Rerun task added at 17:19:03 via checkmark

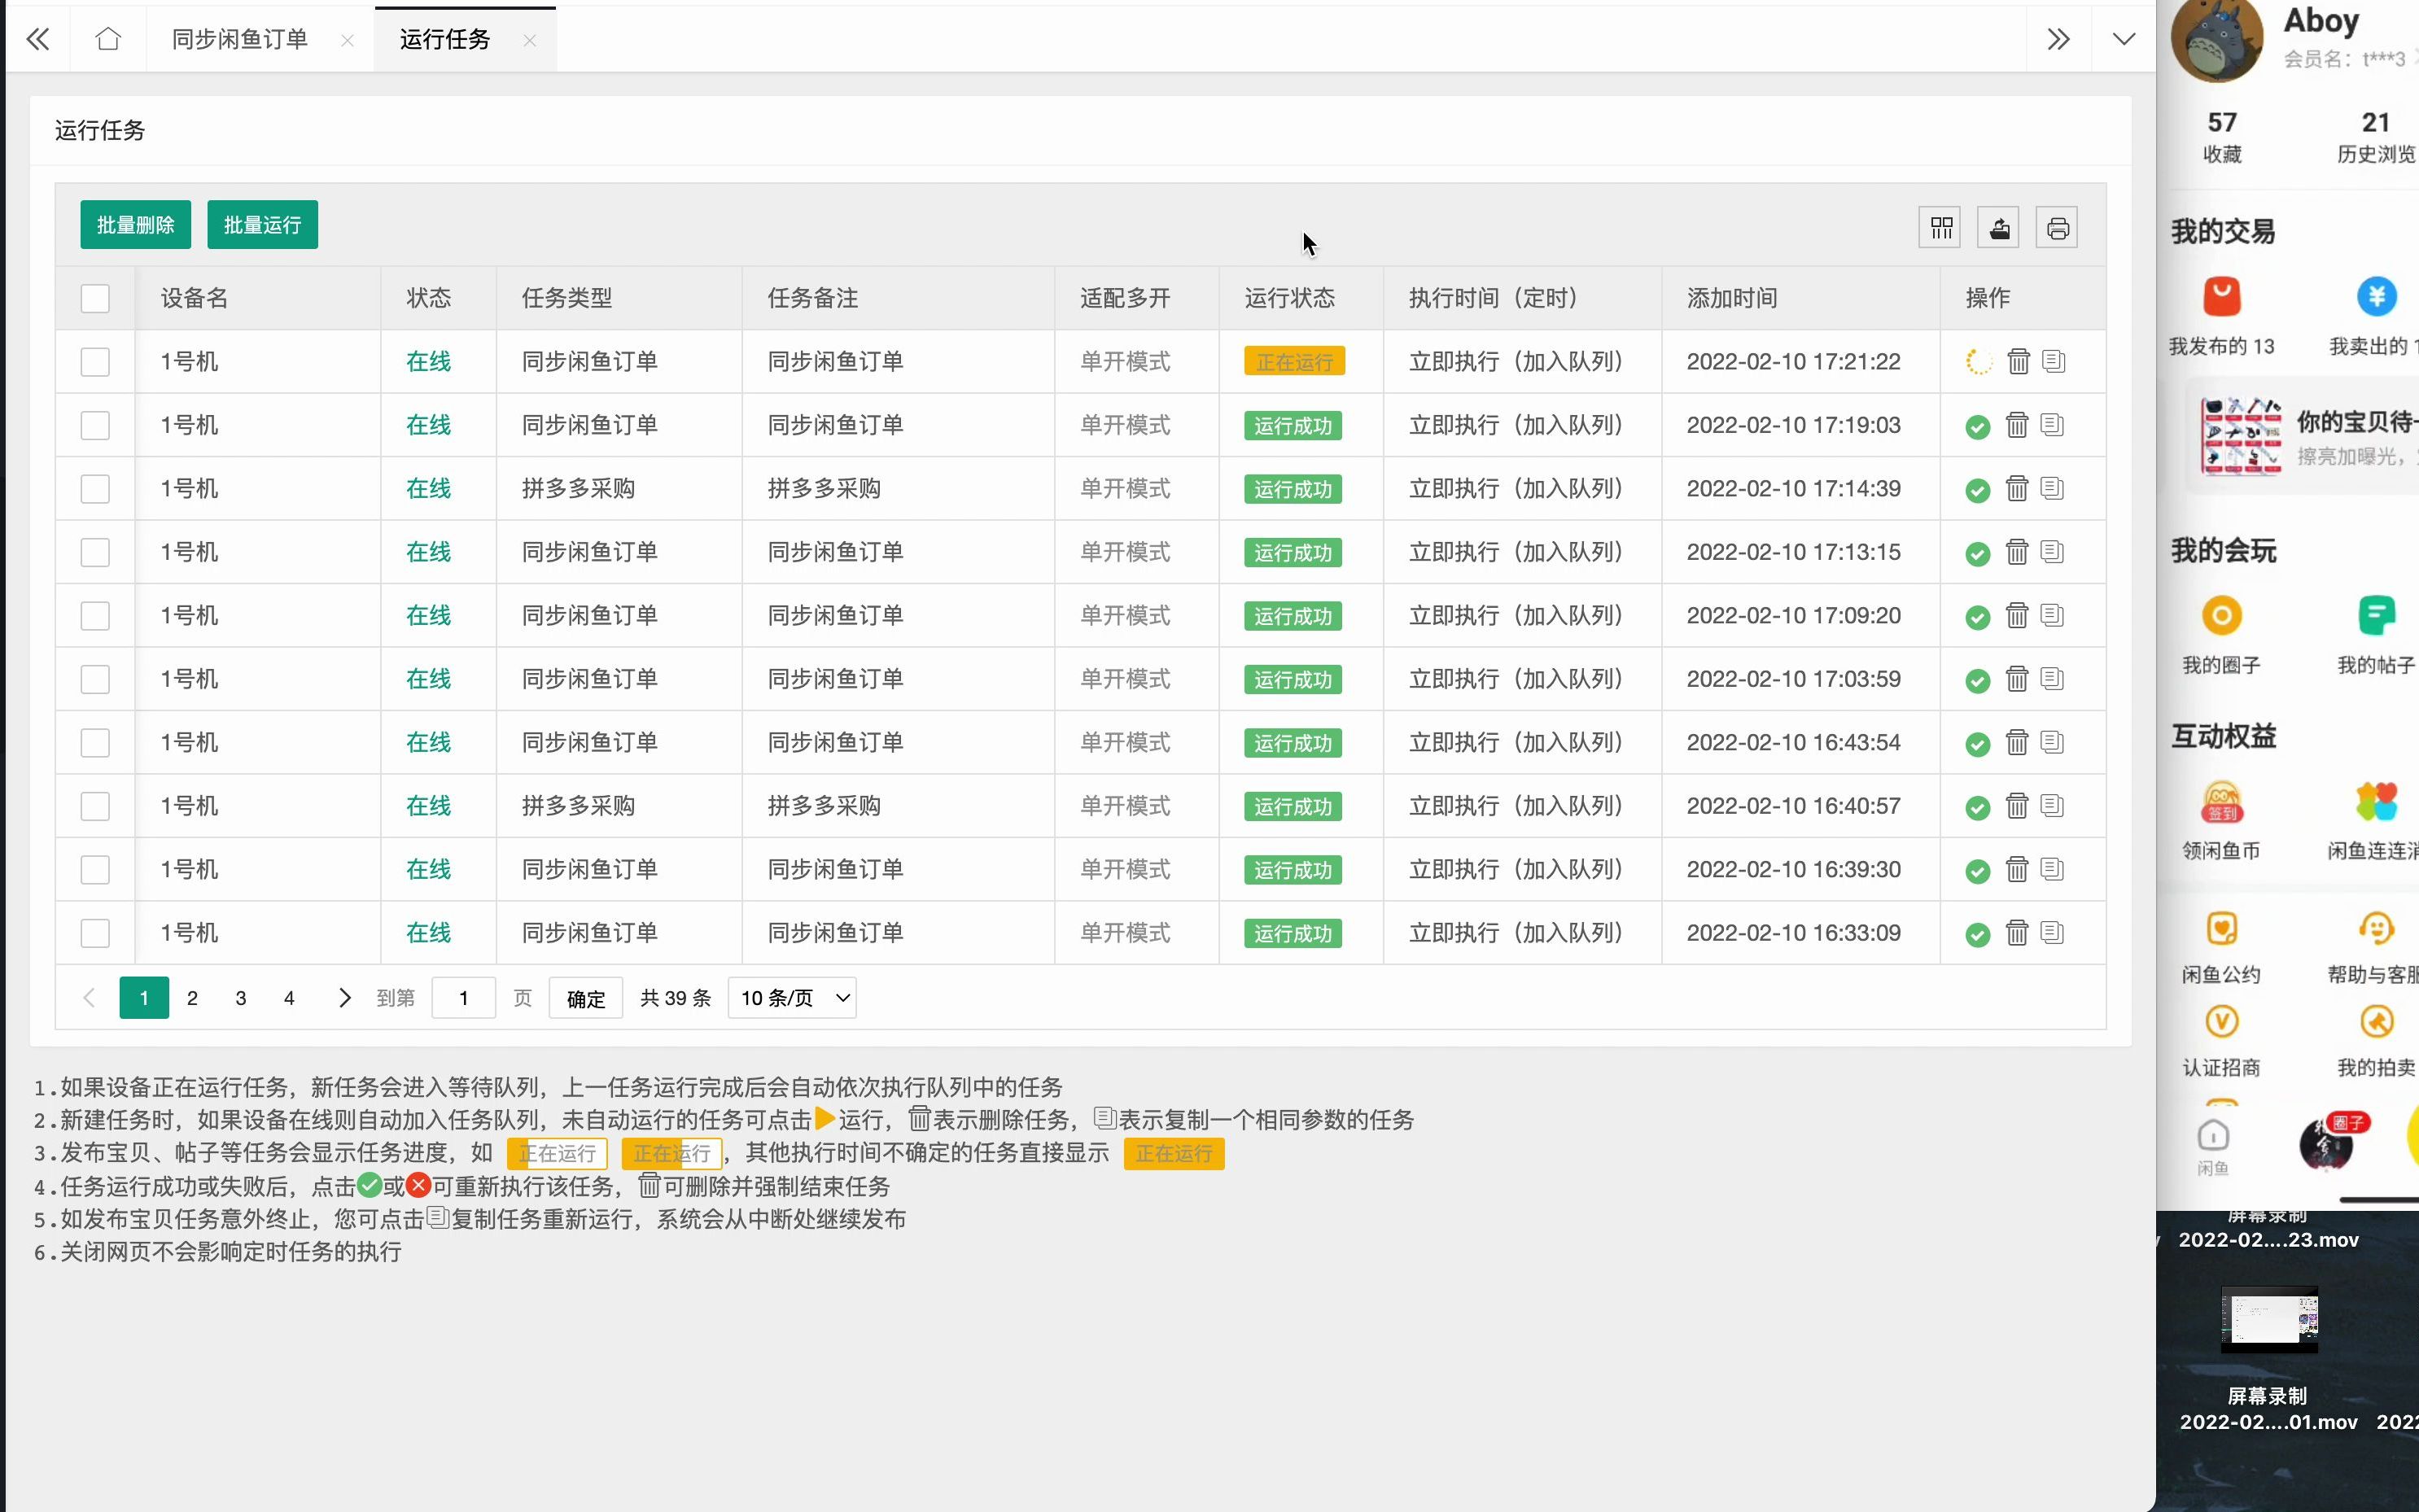(1977, 427)
